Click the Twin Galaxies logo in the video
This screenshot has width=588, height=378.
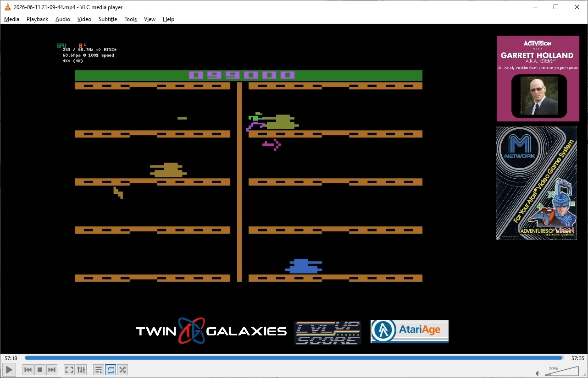(211, 331)
